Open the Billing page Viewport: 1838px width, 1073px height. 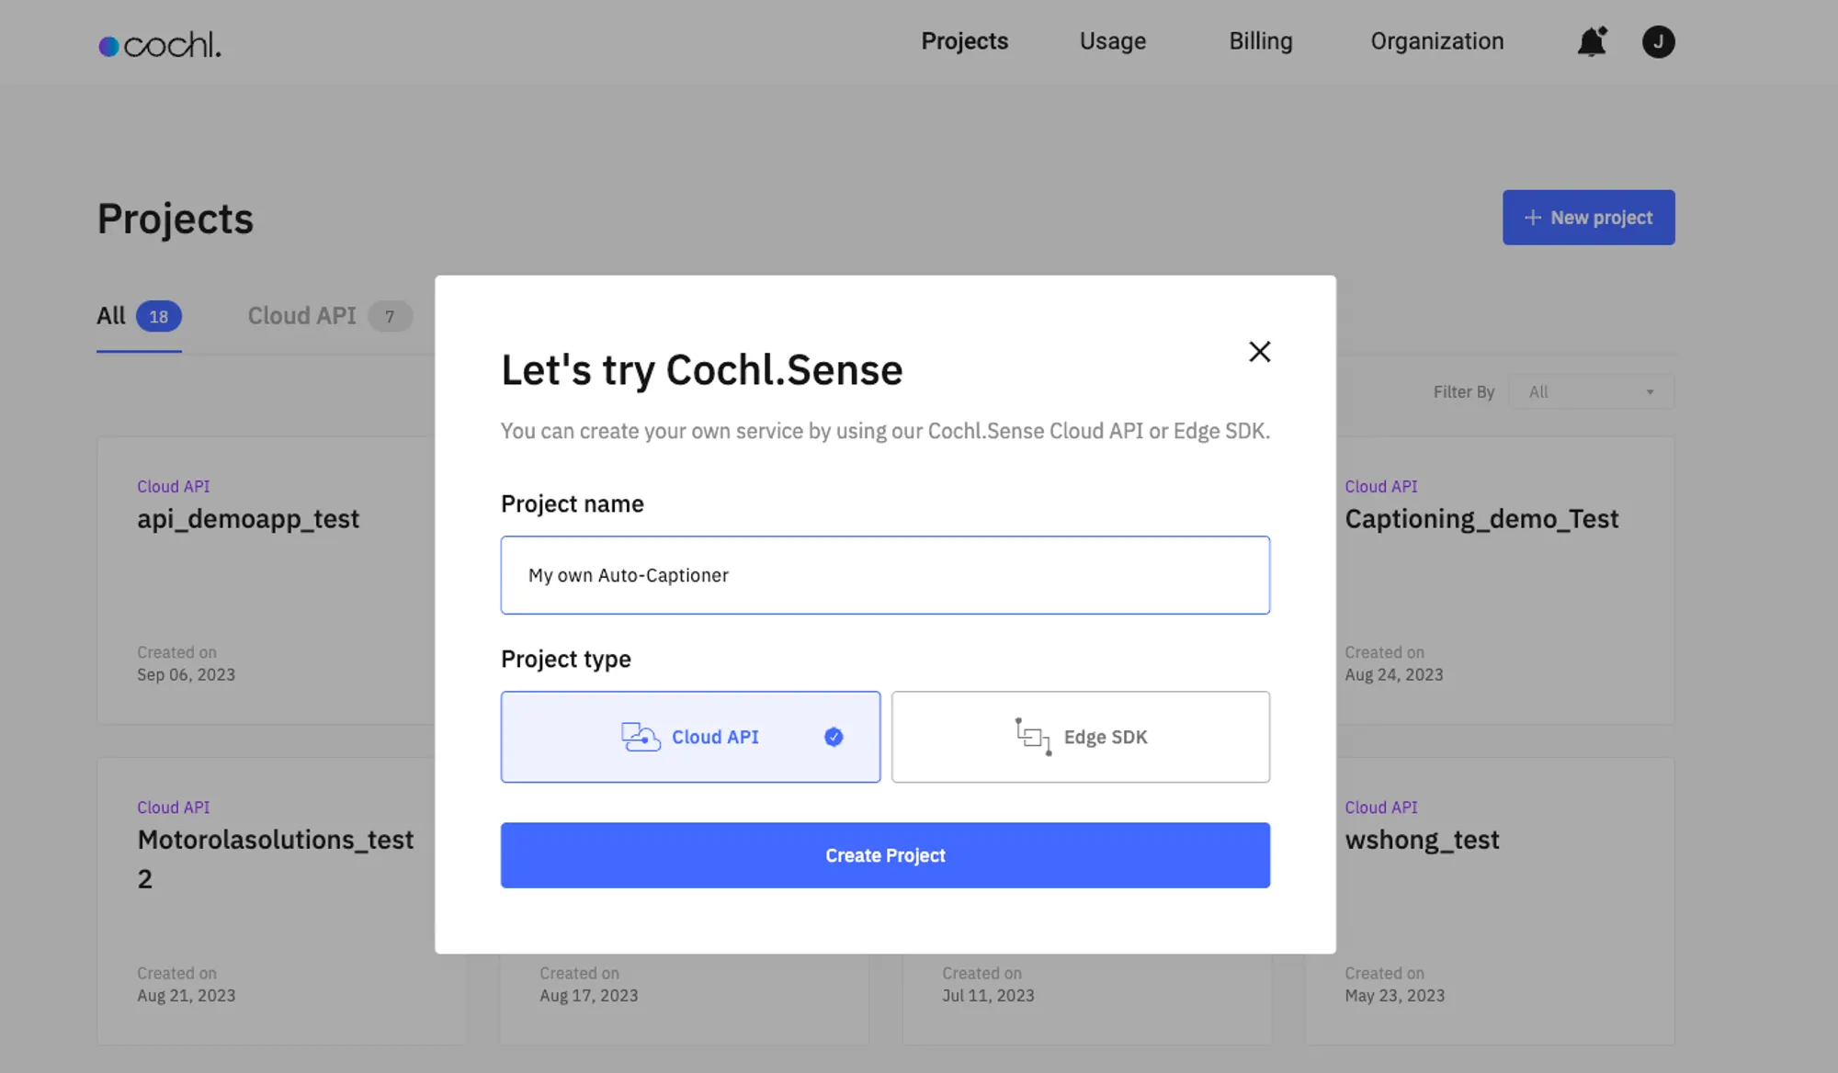1260,41
